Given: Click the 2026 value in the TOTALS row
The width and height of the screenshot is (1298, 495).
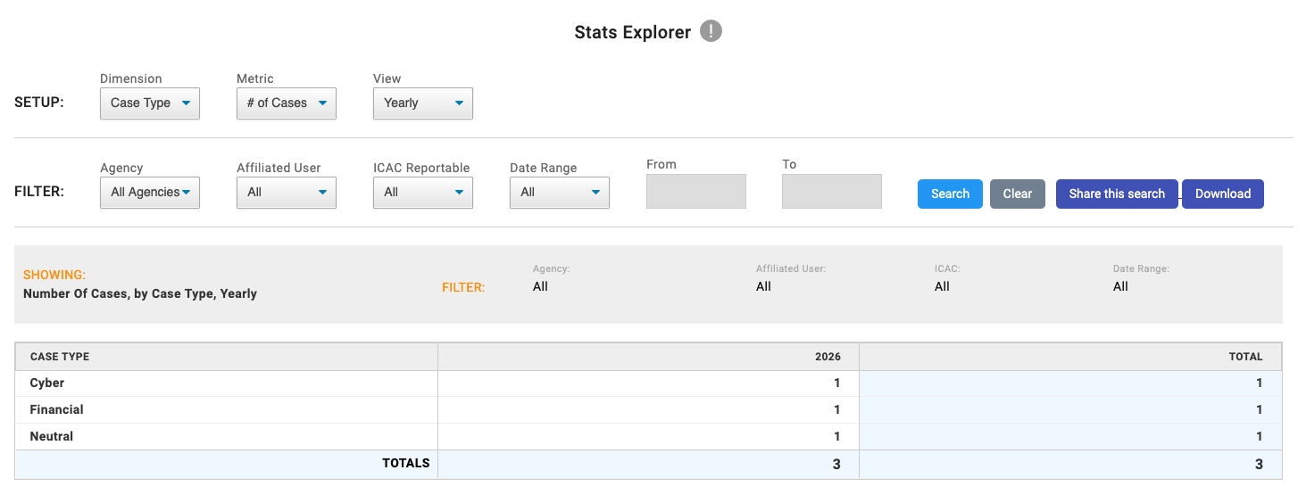Looking at the screenshot, I should click(836, 465).
